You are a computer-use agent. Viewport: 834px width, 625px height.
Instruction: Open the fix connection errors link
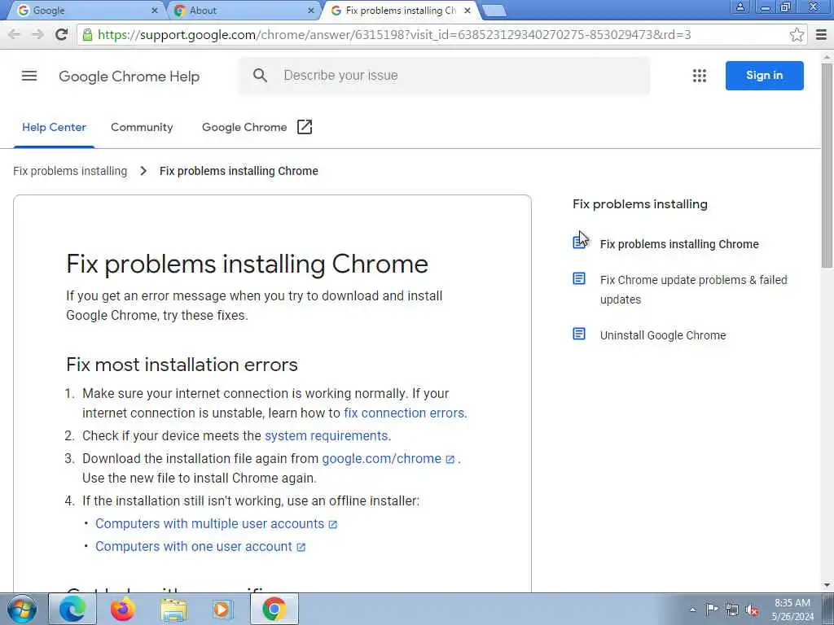[404, 413]
